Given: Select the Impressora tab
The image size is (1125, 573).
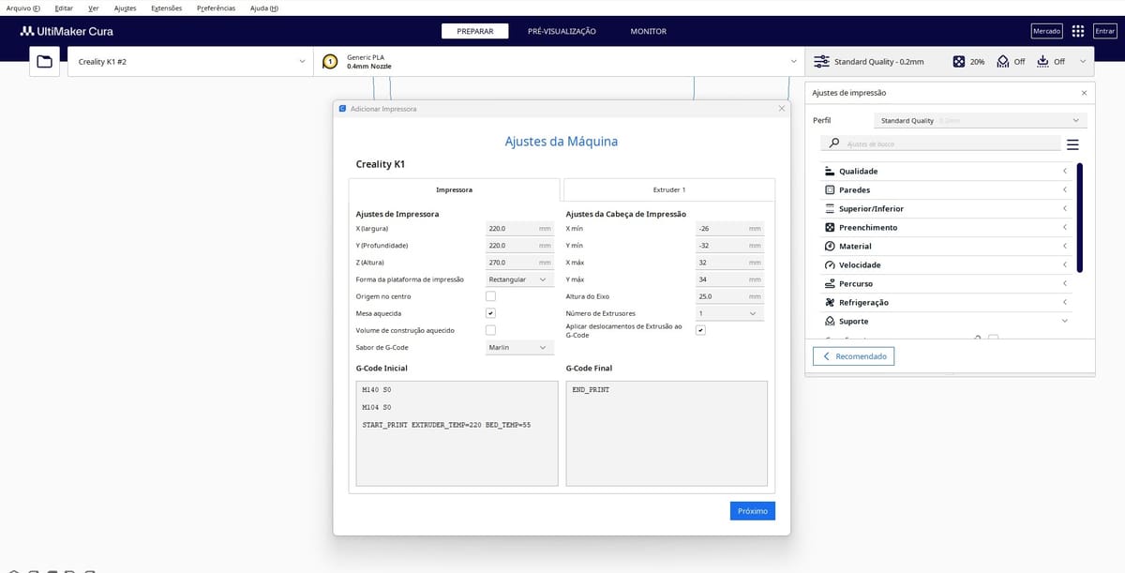Looking at the screenshot, I should pyautogui.click(x=455, y=189).
